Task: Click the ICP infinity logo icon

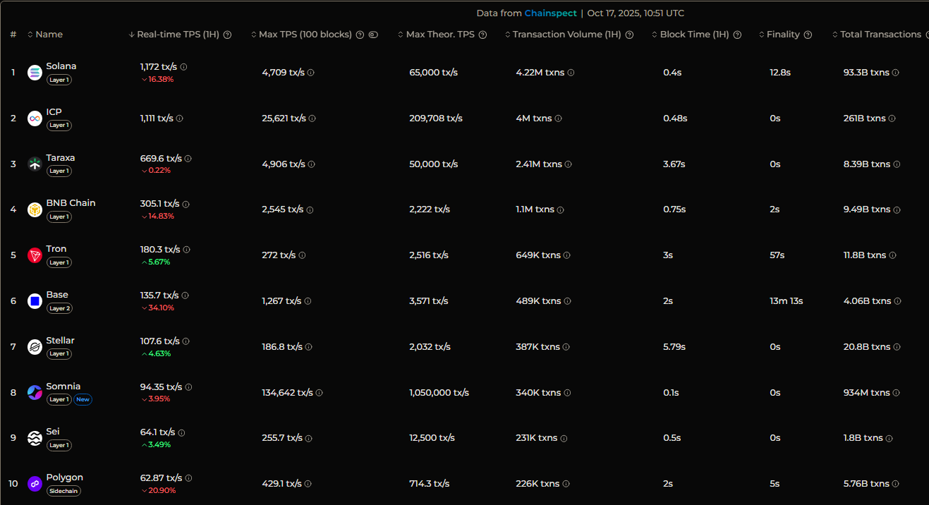Action: (35, 118)
